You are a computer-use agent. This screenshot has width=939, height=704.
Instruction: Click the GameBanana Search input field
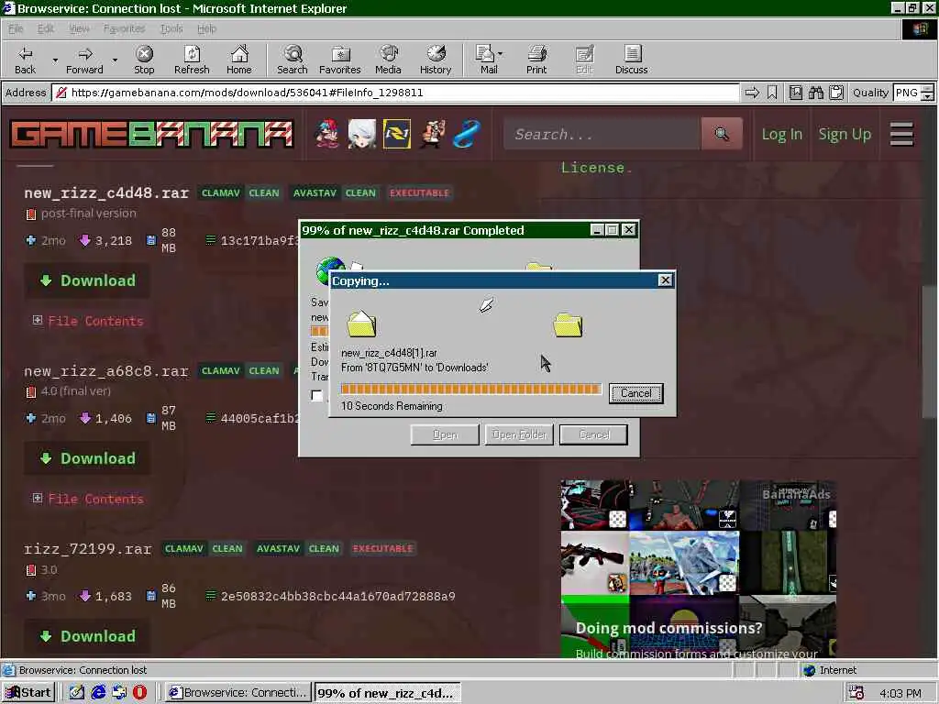click(602, 134)
